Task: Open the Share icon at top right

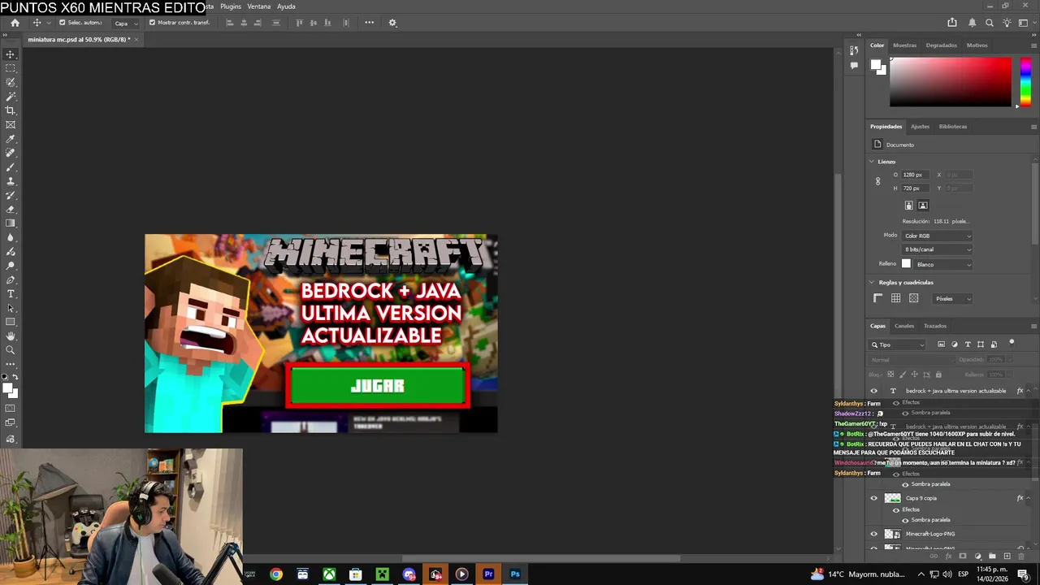Action: tap(952, 23)
